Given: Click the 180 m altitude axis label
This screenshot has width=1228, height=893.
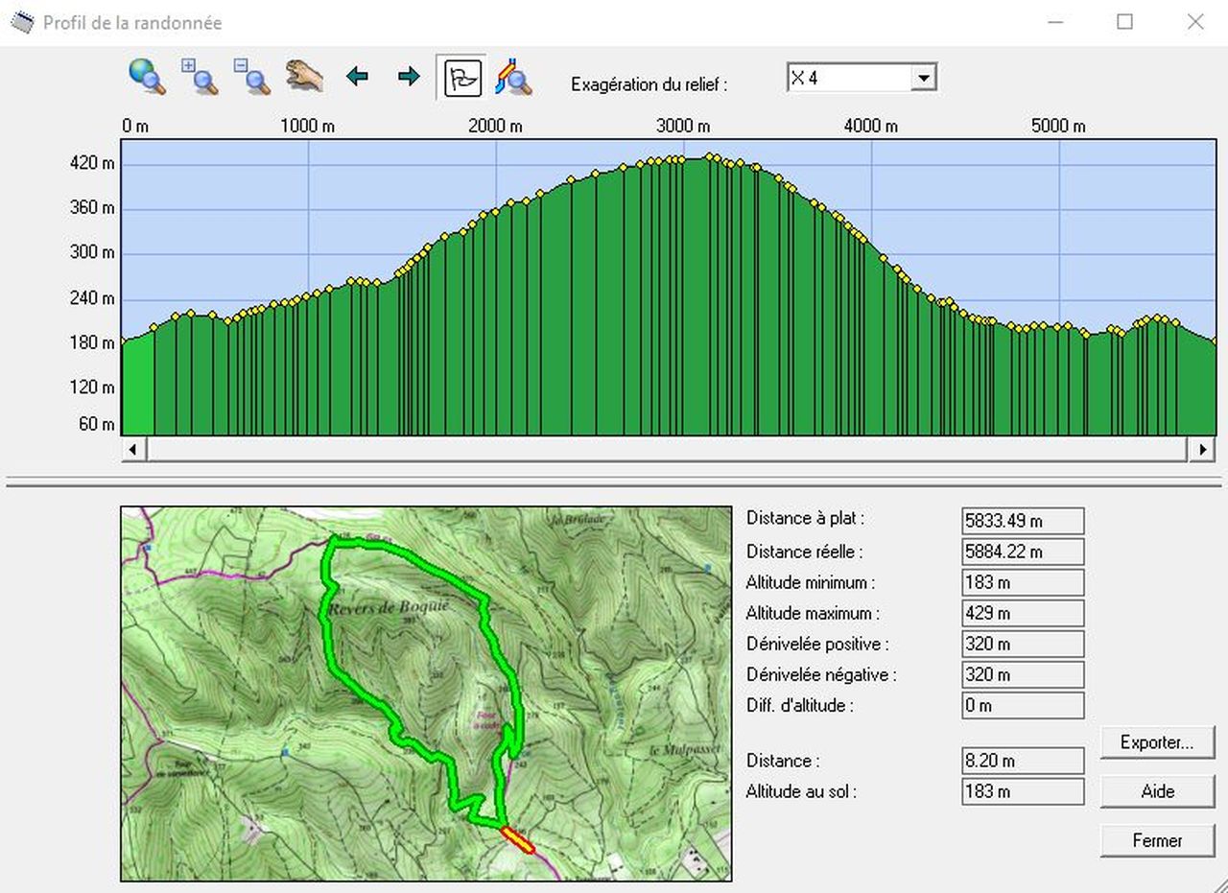Looking at the screenshot, I should [x=92, y=342].
